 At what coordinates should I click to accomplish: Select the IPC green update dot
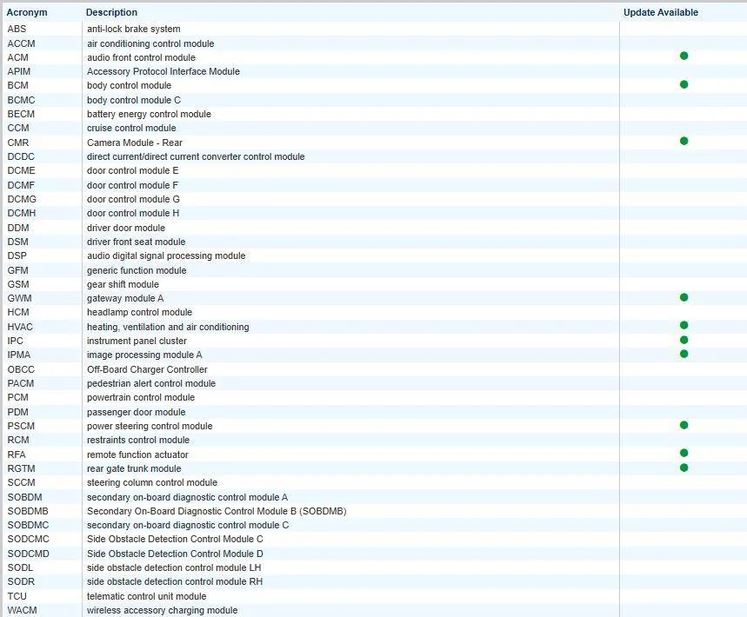(x=684, y=340)
